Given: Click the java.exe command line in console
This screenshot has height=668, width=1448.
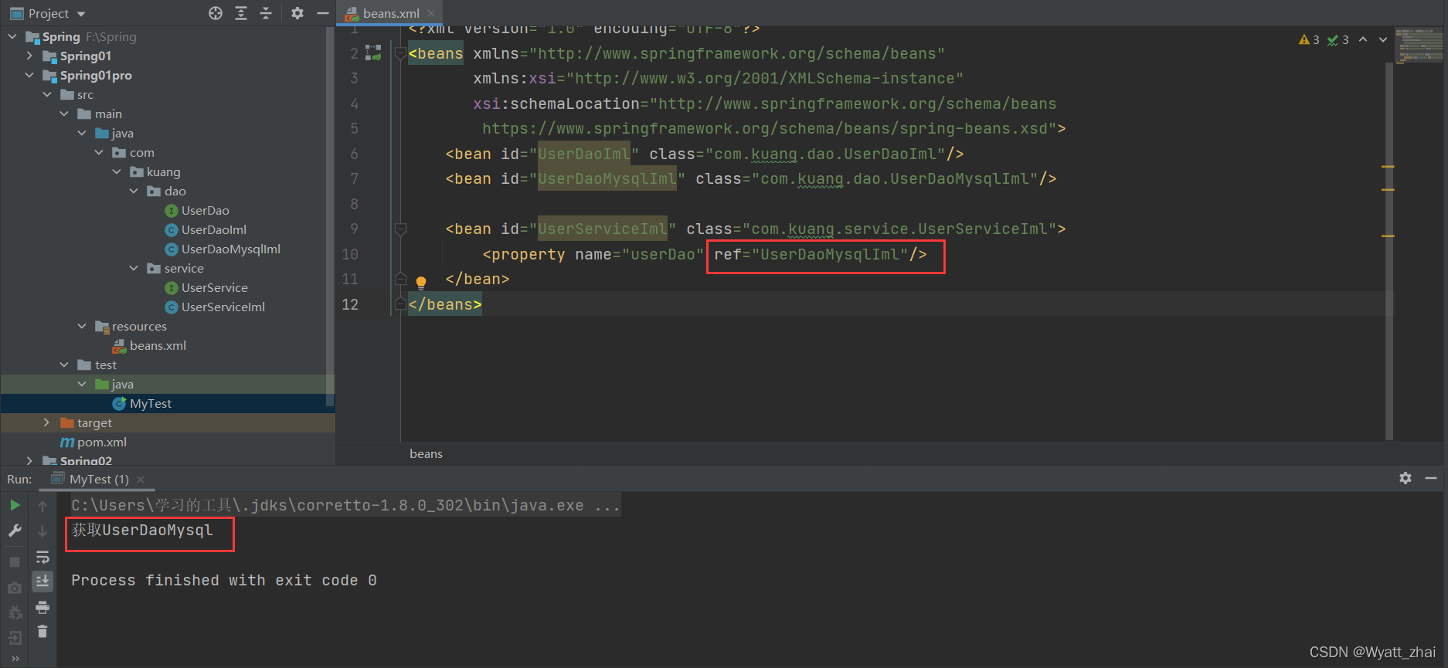Looking at the screenshot, I should (x=345, y=505).
